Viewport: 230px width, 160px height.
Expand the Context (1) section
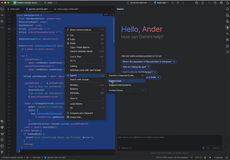tap(125, 148)
